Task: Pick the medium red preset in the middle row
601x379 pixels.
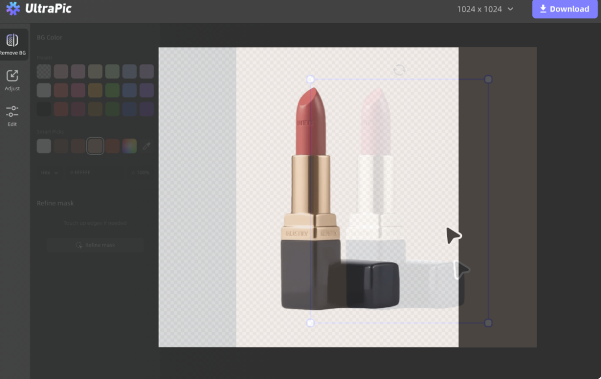Action: click(61, 90)
